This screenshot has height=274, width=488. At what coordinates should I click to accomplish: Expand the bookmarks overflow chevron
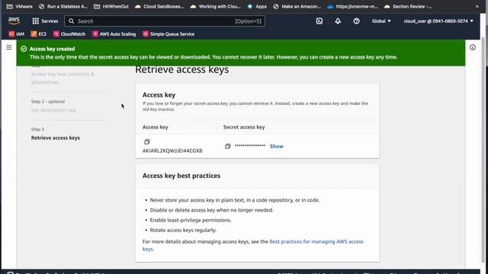[x=477, y=6]
